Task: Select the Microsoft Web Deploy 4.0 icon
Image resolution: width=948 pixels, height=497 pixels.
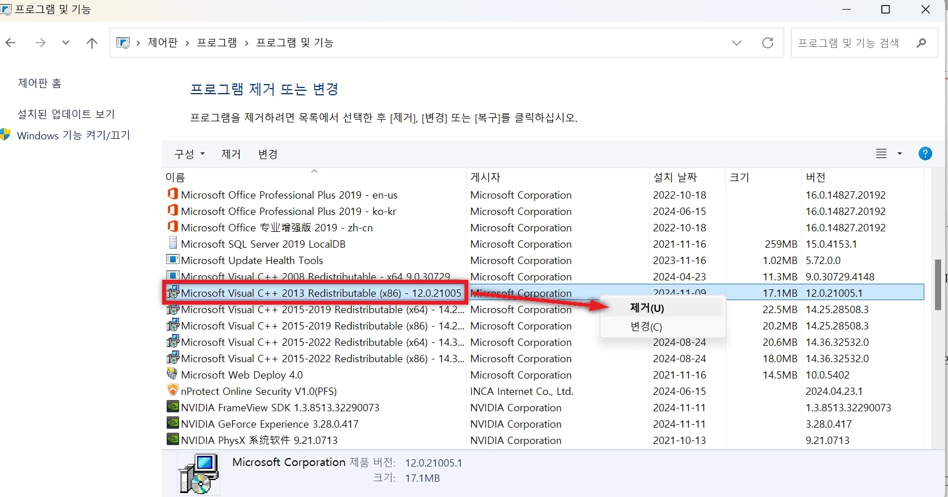Action: tap(172, 373)
